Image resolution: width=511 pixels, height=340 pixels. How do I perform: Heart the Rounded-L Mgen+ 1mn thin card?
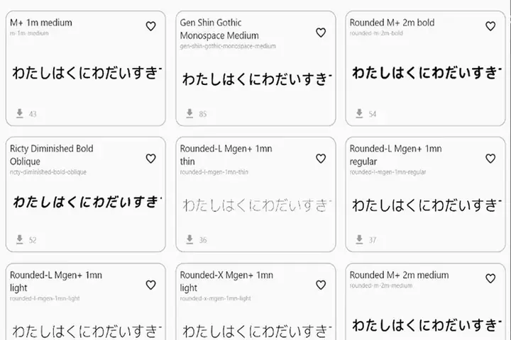click(x=321, y=159)
